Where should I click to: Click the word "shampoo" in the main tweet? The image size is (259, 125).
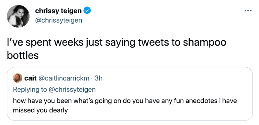click(x=204, y=43)
